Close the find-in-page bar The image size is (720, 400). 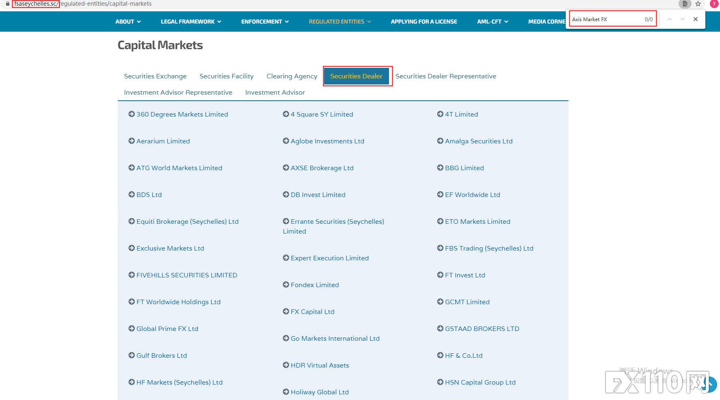click(x=696, y=19)
